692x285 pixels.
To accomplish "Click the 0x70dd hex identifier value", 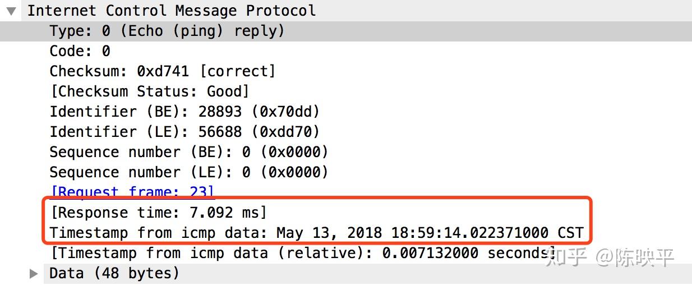I will (285, 112).
